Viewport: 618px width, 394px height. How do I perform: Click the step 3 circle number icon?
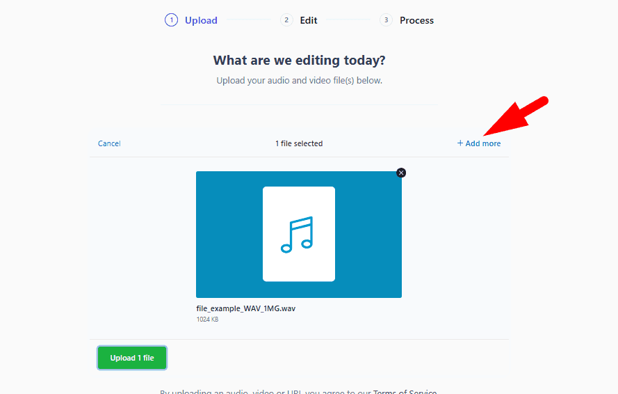[386, 20]
